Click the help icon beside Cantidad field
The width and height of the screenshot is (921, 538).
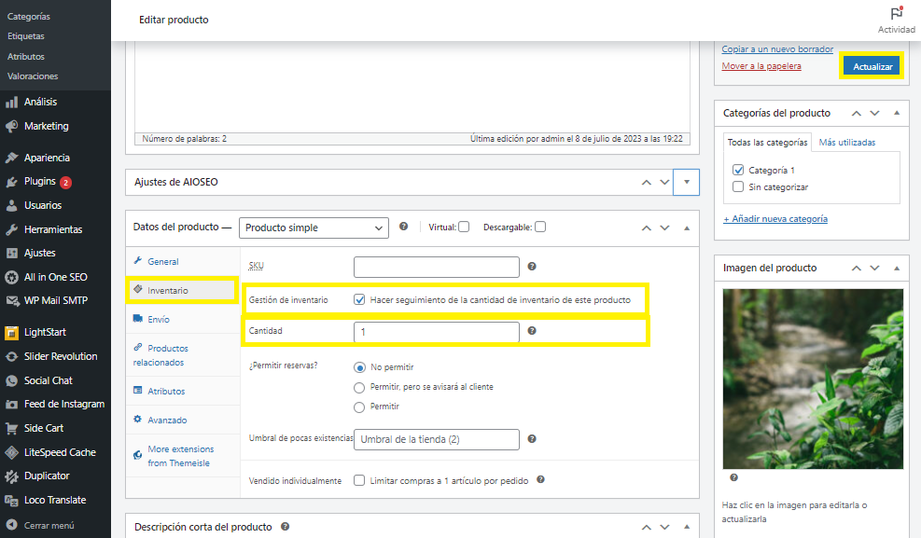click(x=532, y=331)
